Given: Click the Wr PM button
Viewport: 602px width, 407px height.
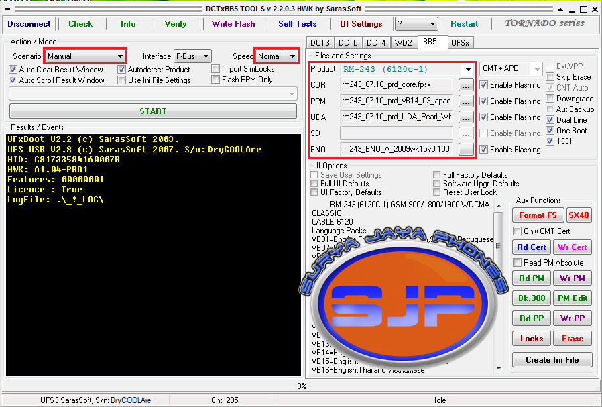Looking at the screenshot, I should [x=572, y=278].
